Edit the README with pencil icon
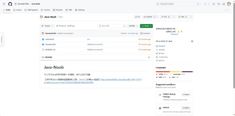 [149, 57]
